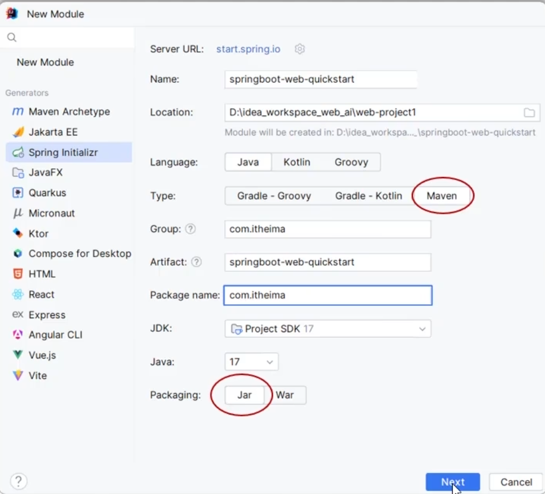Open dialog help question mark button
This screenshot has height=494, width=545.
tap(19, 481)
